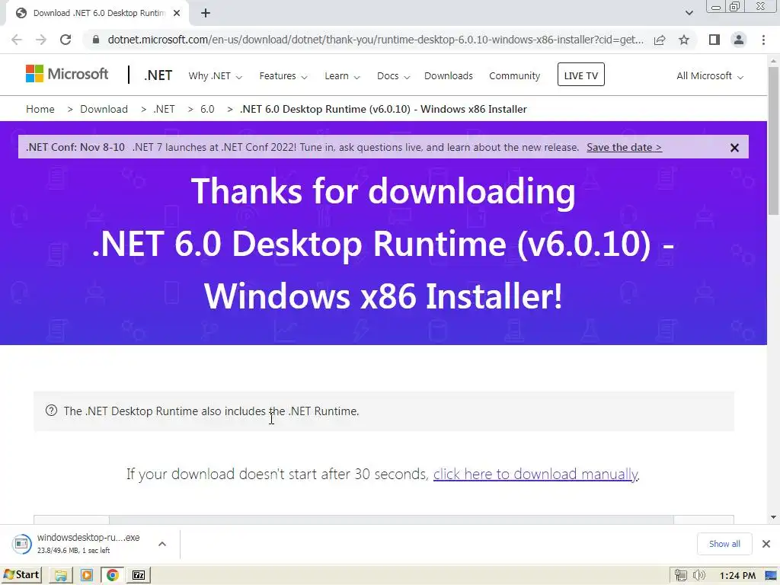The image size is (780, 585).
Task: Click the network tray icon
Action: [x=680, y=576]
